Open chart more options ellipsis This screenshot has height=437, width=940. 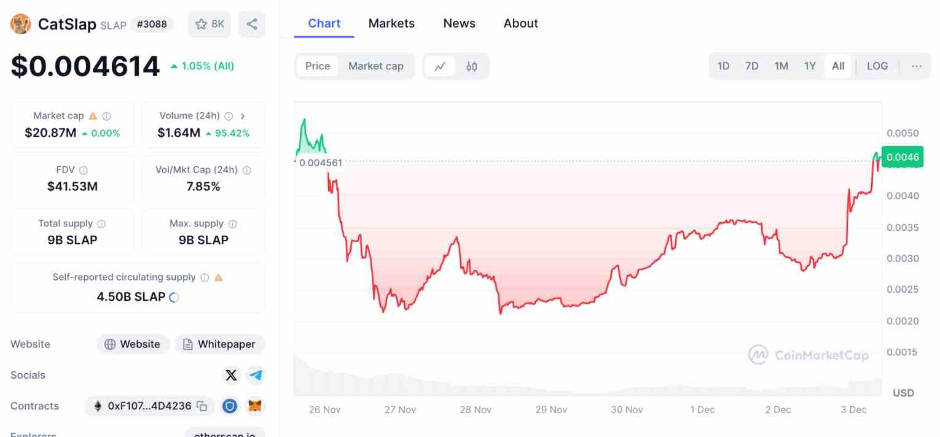(917, 66)
